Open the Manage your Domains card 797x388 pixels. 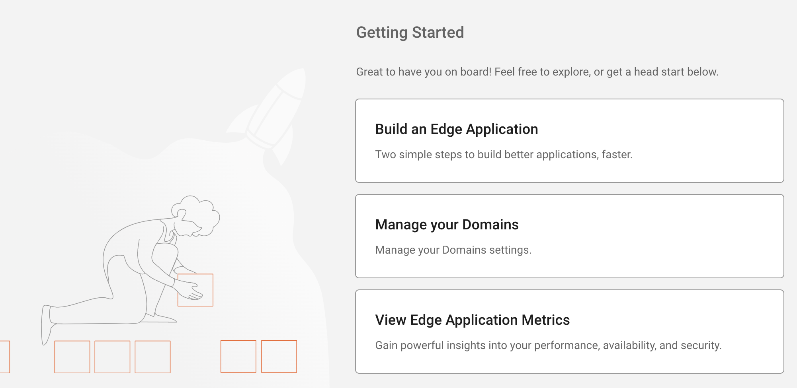[x=569, y=236]
